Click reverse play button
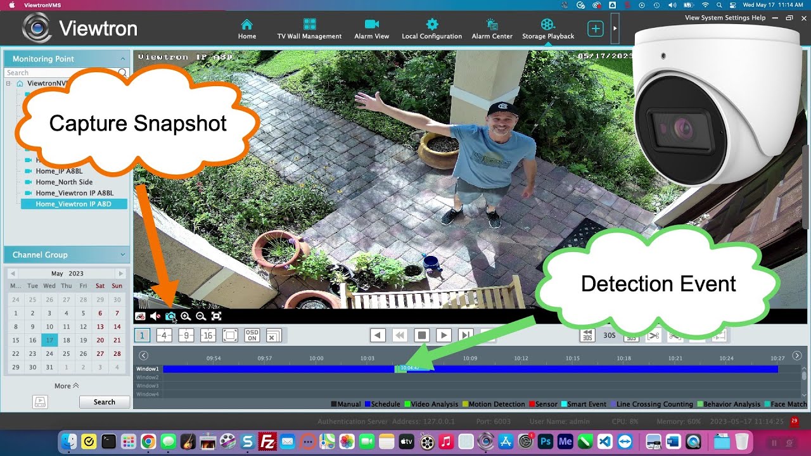 [378, 336]
